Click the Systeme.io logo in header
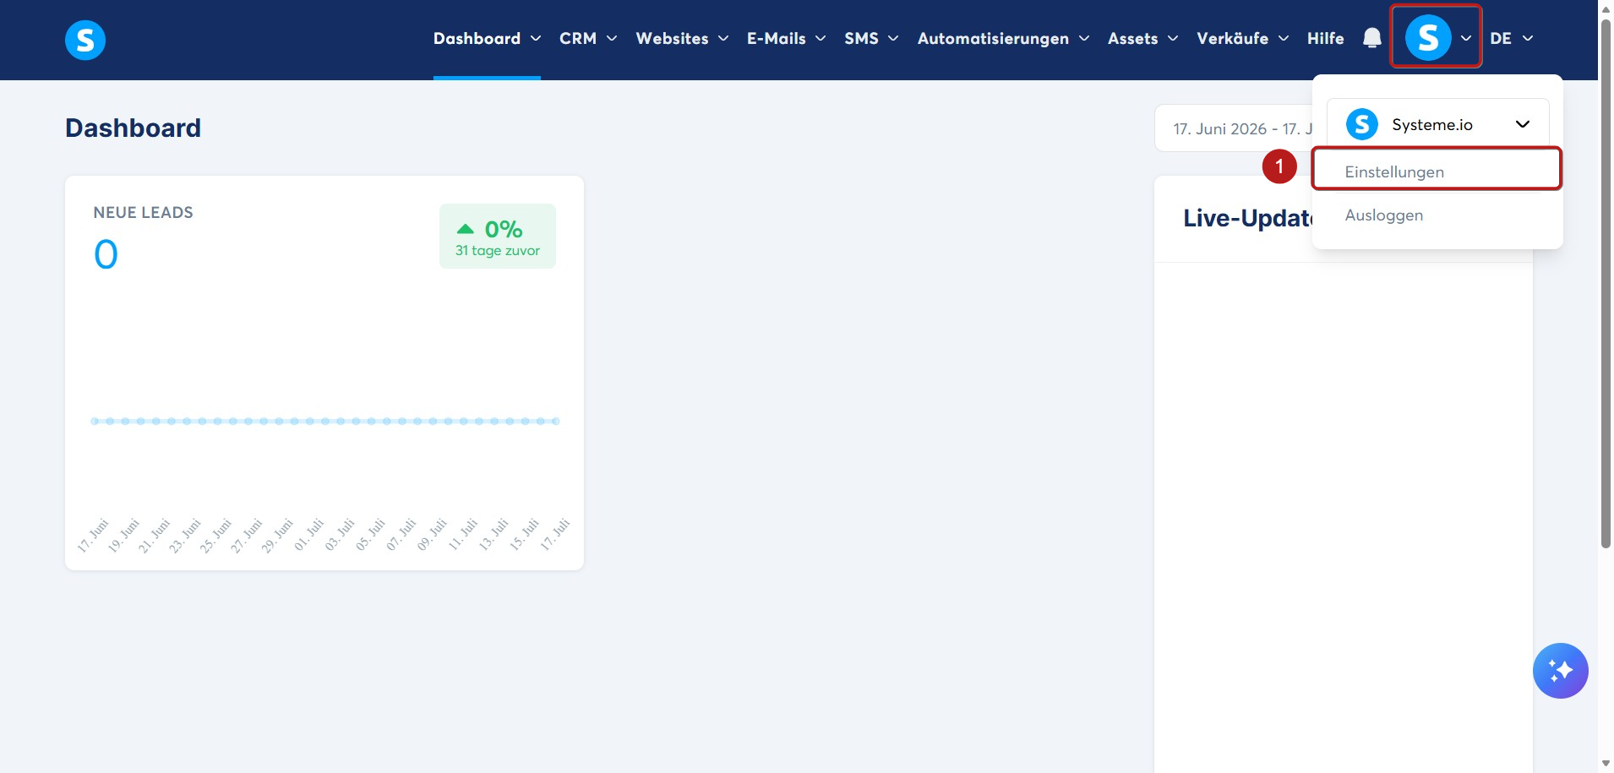Viewport: 1614px width, 773px height. click(x=85, y=40)
